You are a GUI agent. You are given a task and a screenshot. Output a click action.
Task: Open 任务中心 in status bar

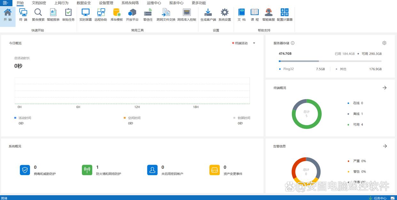point(380,198)
